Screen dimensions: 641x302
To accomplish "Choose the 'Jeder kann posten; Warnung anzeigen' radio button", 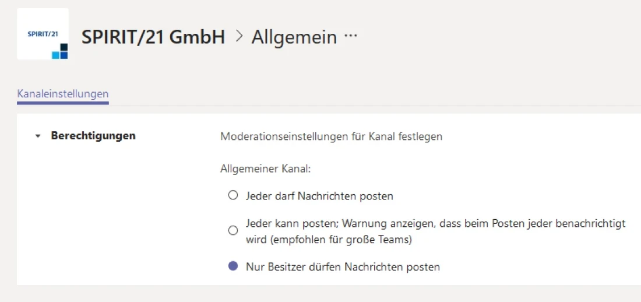I will pos(233,231).
